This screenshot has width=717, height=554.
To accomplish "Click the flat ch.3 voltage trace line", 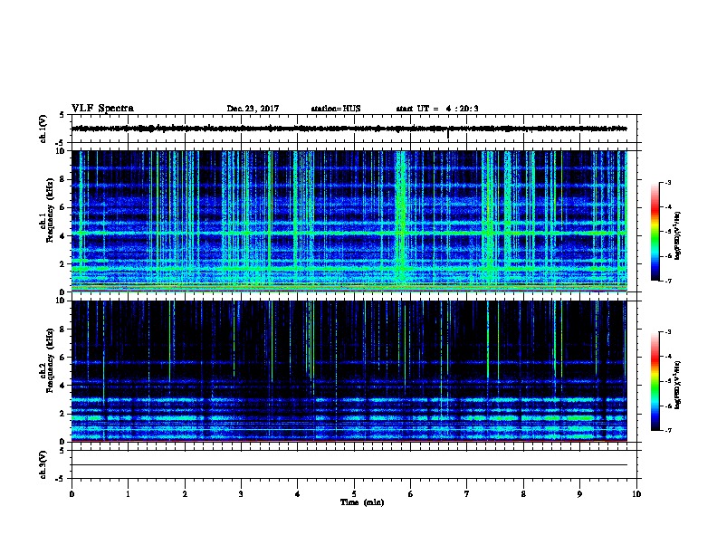I will 349,465.
